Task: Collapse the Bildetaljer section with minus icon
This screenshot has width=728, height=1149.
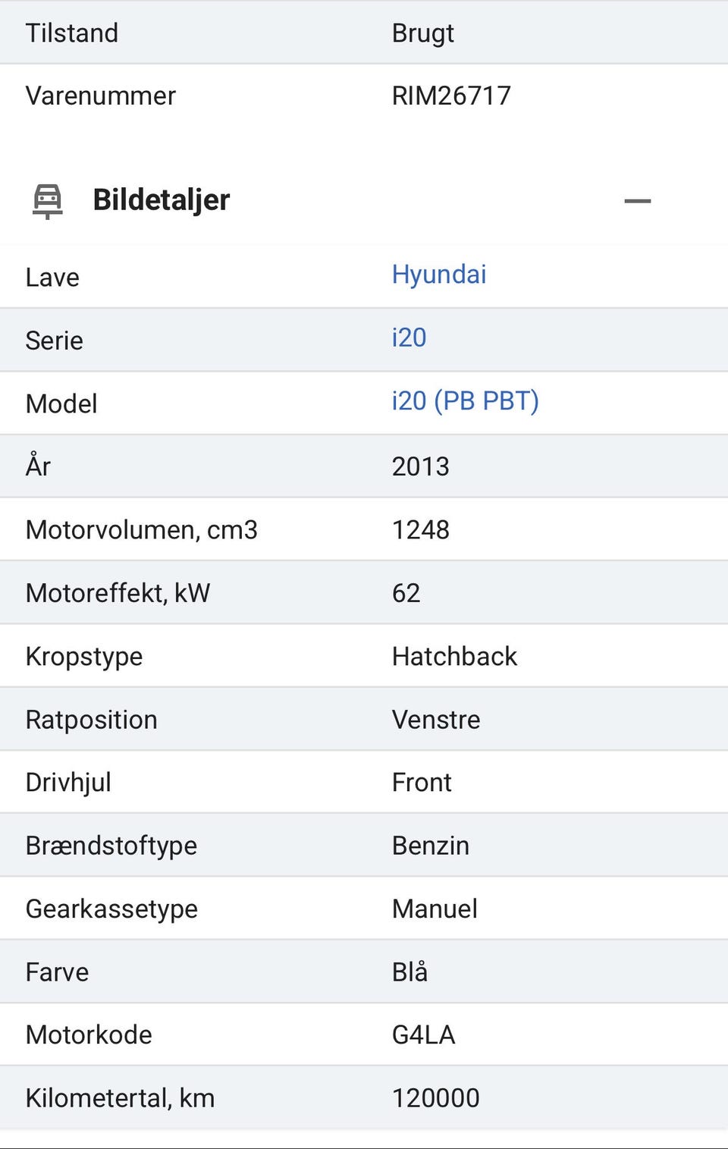Action: pyautogui.click(x=637, y=201)
